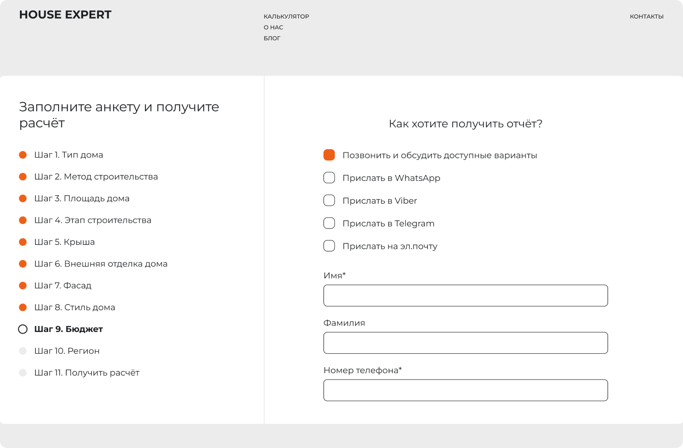The width and height of the screenshot is (683, 448).
Task: Click the orange dot beside Шаг 5. Крыша
Action: [23, 242]
